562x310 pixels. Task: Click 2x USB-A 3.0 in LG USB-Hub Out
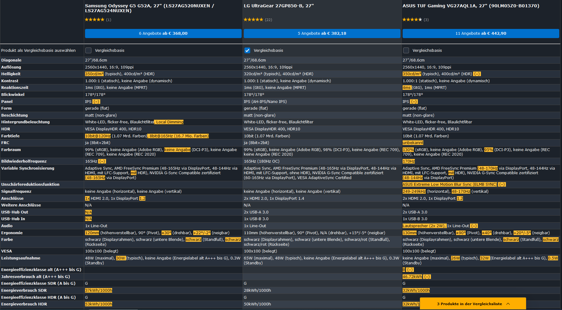(x=256, y=212)
